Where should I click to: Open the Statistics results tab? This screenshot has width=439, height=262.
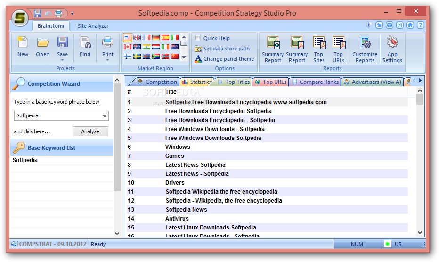[197, 82]
